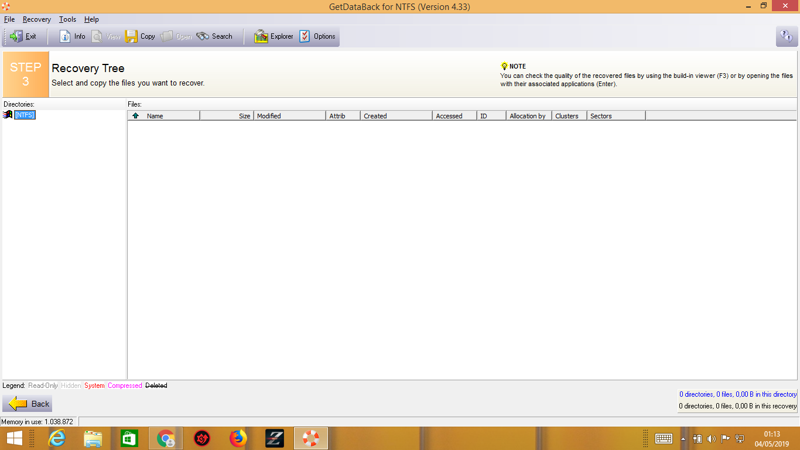
Task: Sort by the Attrib column header
Action: 343,116
